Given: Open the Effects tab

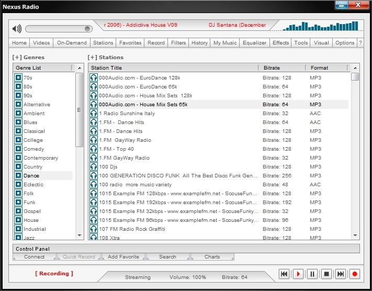Looking at the screenshot, I should click(x=280, y=43).
